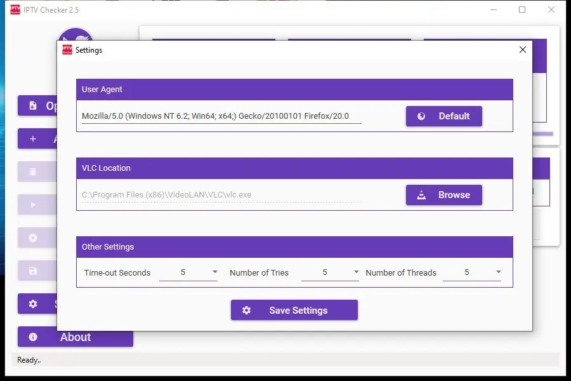This screenshot has width=571, height=381.
Task: Click the Save Settings button
Action: pyautogui.click(x=294, y=310)
